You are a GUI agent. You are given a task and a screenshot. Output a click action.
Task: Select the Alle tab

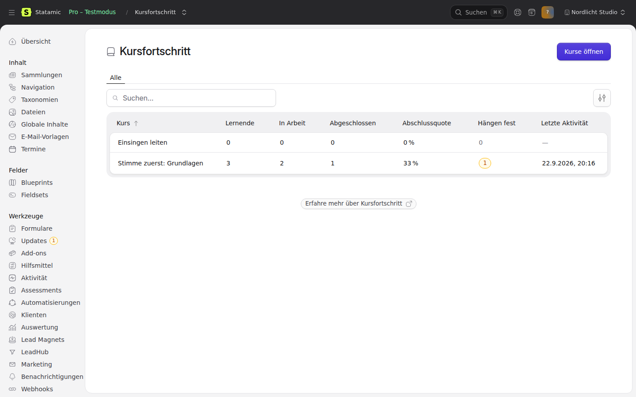tap(116, 78)
